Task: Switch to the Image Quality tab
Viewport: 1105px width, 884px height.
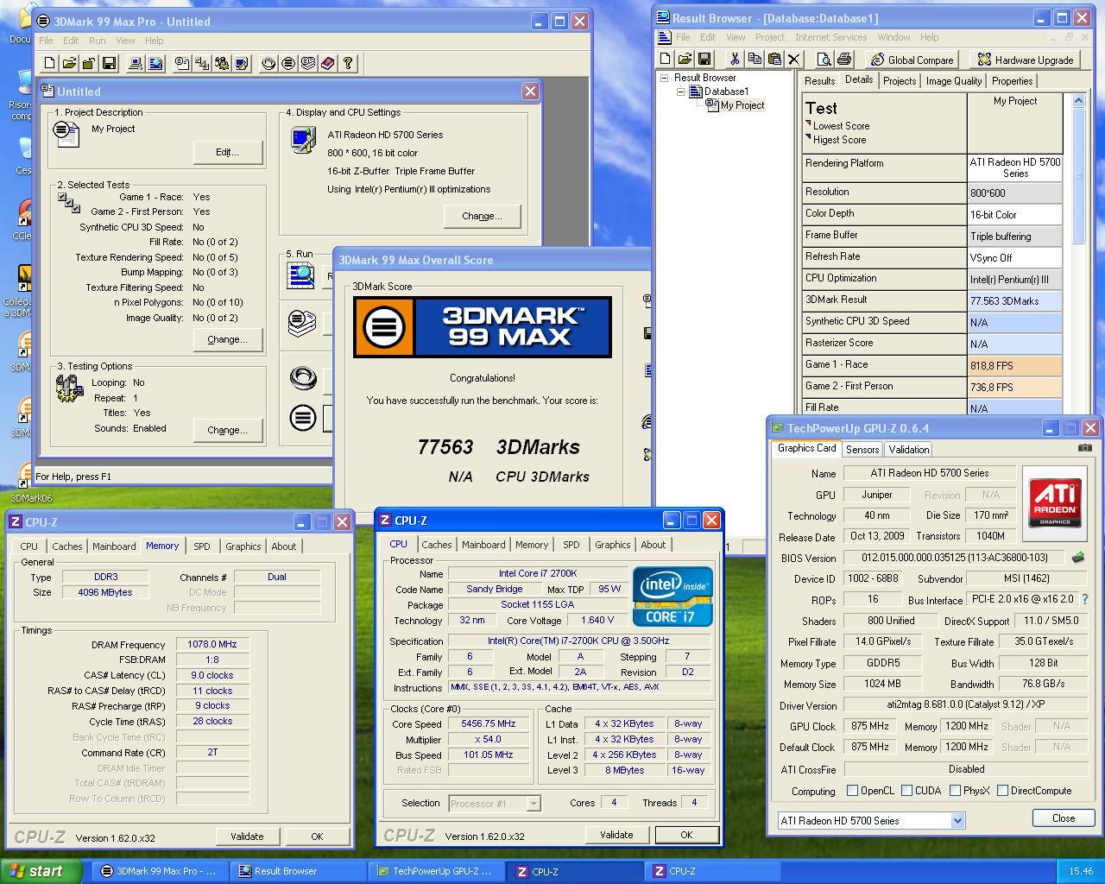Action: point(953,81)
